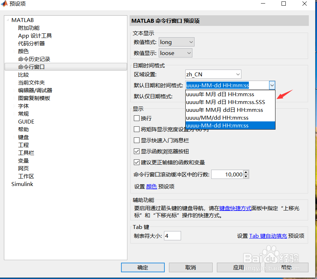Screen dimensions: 317x279
Task: Choose format uuuu/MM/dd HH:mm:ss
Action: tap(230, 117)
